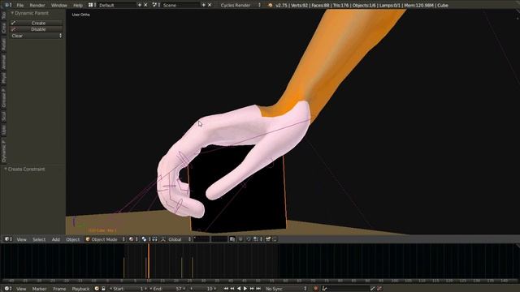This screenshot has width=520, height=292.
Task: Switch to the Grease Pencil shelf tab
Action: pyautogui.click(x=3, y=97)
